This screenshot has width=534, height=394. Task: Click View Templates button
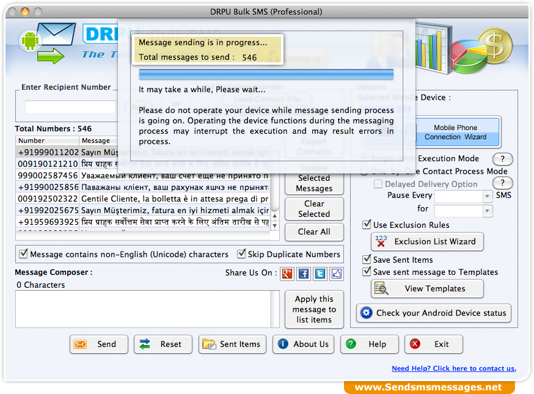click(x=427, y=288)
